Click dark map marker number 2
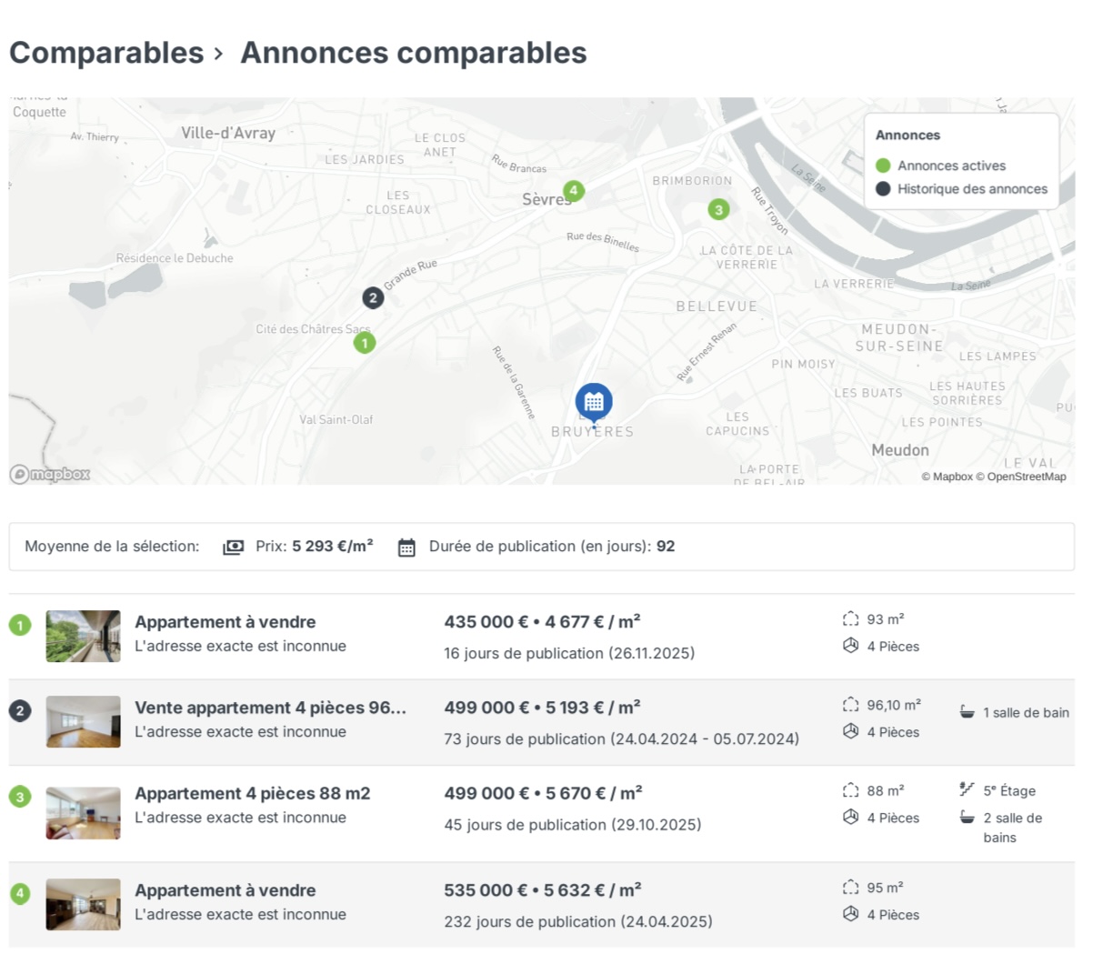Screen dimensions: 1093x974 [373, 297]
